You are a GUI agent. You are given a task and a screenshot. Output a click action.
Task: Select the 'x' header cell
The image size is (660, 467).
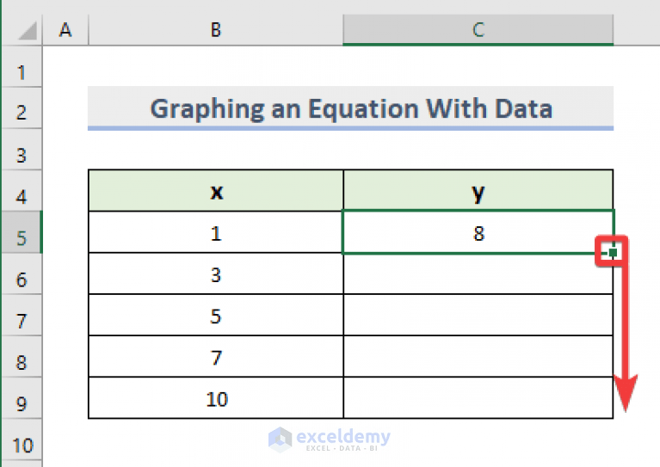[x=216, y=191]
